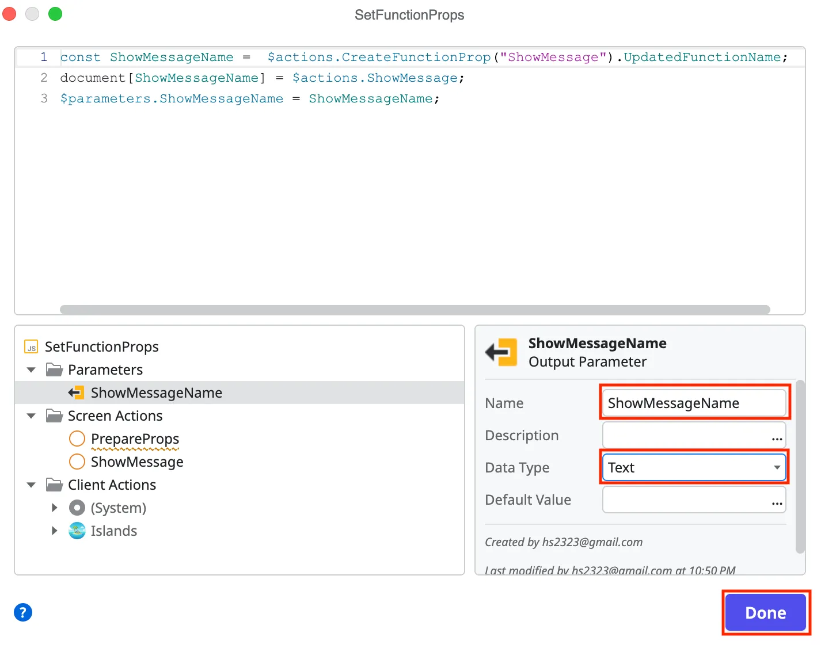The image size is (821, 648).
Task: Select ShowMessageName in the parameter tree
Action: (156, 392)
